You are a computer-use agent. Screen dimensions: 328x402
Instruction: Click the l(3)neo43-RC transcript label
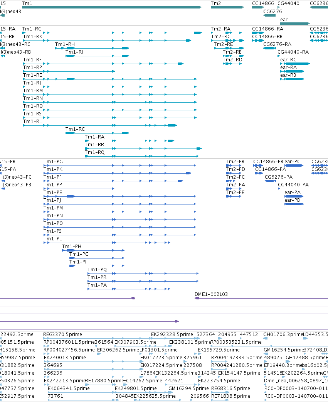pyautogui.click(x=15, y=44)
